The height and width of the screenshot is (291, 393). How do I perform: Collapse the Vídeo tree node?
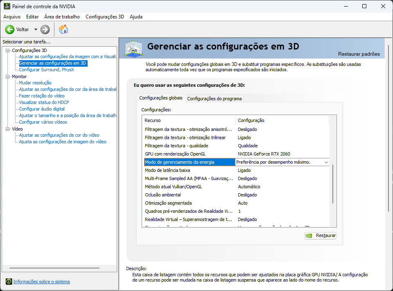7,129
